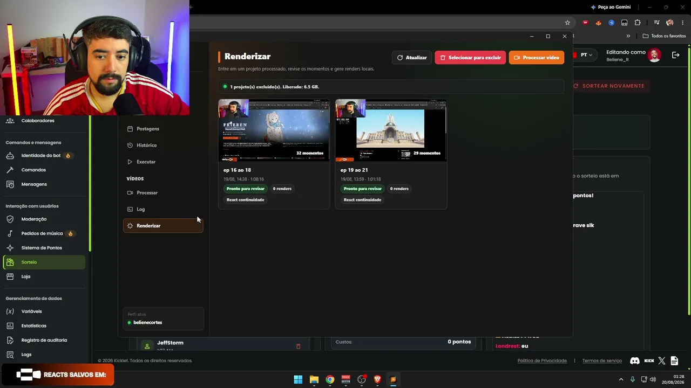Click 'Pronto para revisar' on ep 19 ao 21
Image resolution: width=691 pixels, height=388 pixels.
(363, 189)
